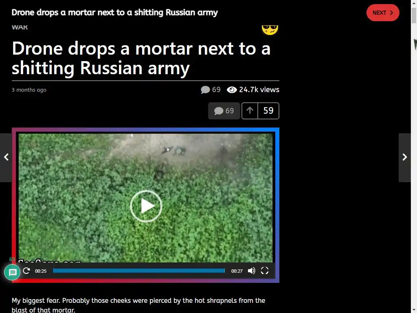The width and height of the screenshot is (417, 313).
Task: Click the speech bubble icon under the title
Action: point(205,90)
